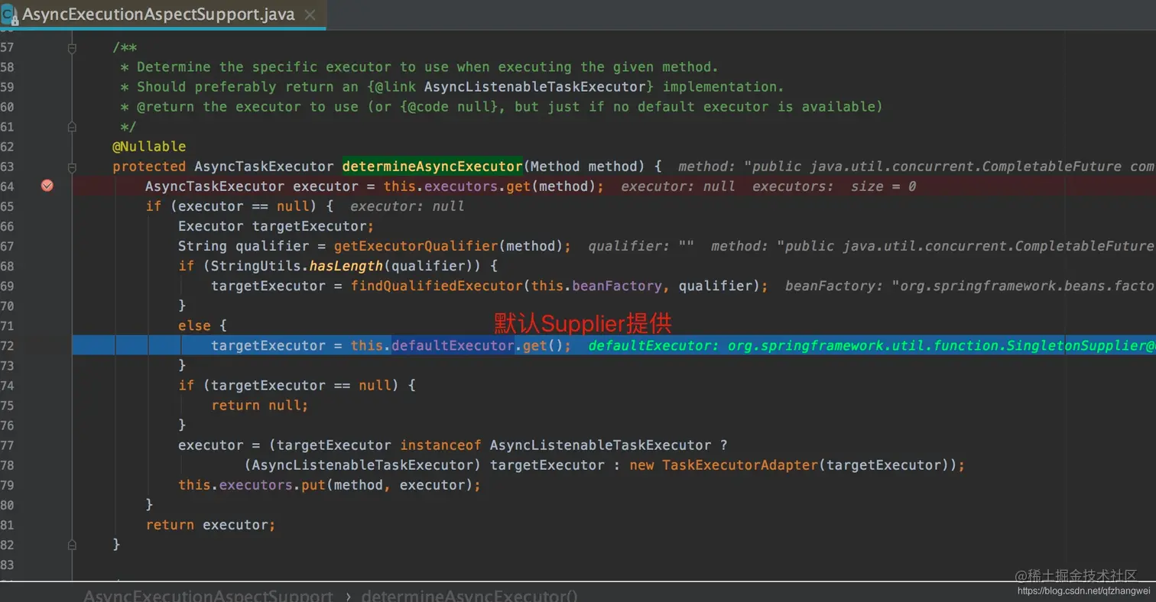Click 'this.executors.put' on line 79
Viewport: 1156px width, 602px height.
point(252,485)
